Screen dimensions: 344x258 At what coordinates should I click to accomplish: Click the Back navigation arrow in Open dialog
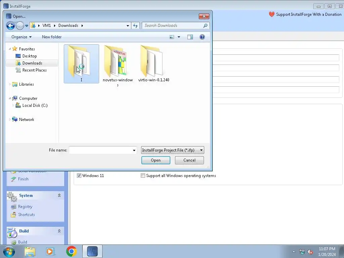point(10,26)
